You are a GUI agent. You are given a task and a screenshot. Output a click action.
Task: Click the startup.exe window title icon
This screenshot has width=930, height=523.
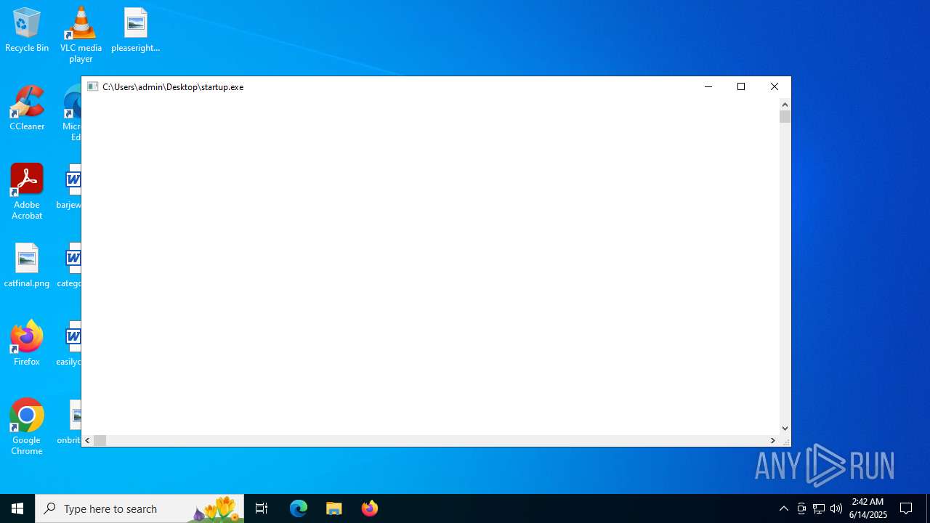tap(93, 86)
